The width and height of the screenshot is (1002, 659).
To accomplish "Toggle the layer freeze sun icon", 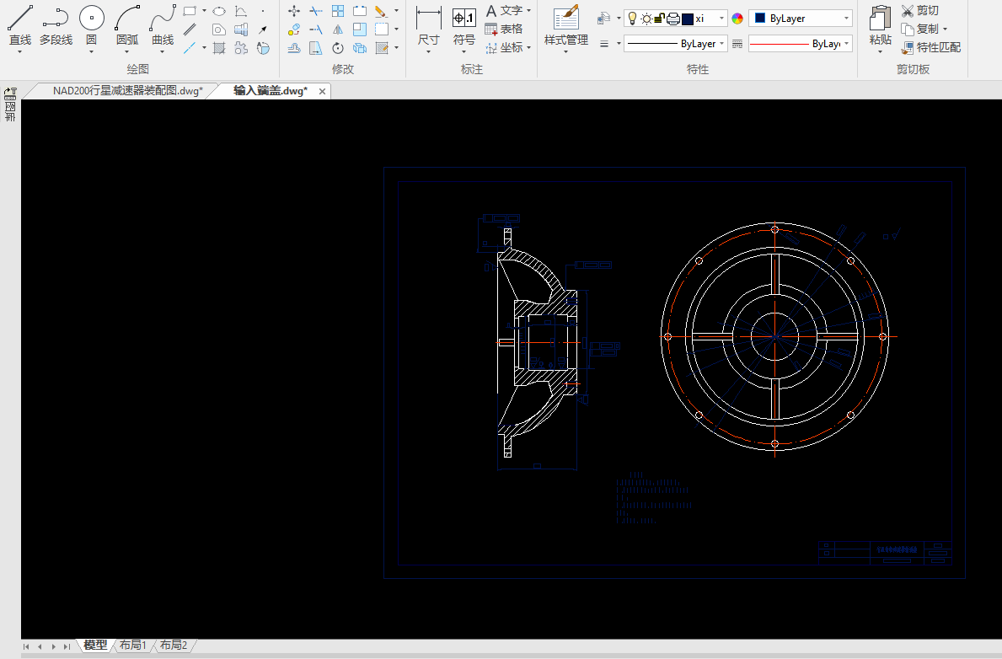I will pos(646,19).
